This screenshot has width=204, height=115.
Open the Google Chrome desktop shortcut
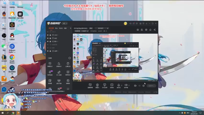tap(12, 59)
